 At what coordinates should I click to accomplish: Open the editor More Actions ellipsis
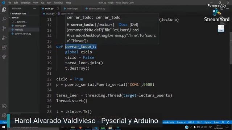pyautogui.click(x=227, y=8)
